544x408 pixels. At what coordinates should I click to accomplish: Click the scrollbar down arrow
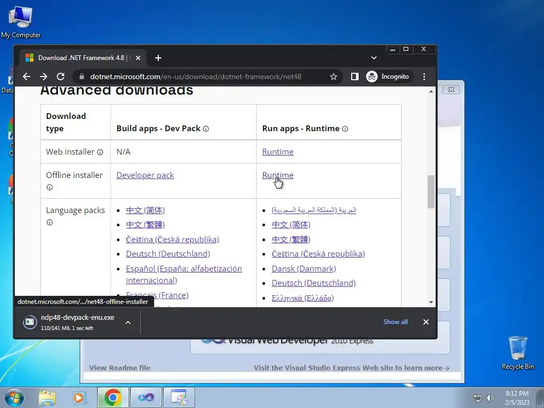pos(431,302)
